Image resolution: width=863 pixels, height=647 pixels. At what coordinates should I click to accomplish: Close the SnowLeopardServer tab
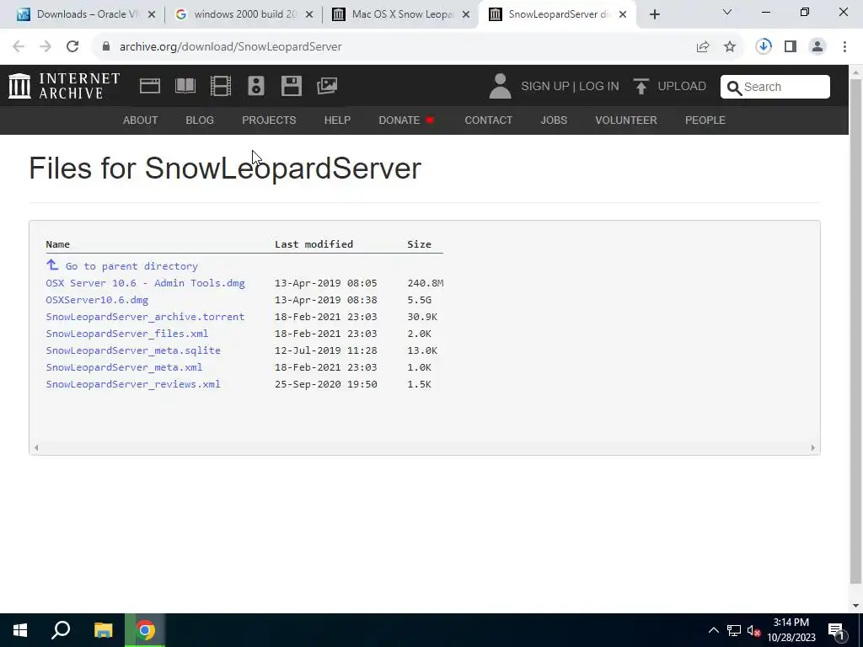(x=623, y=15)
